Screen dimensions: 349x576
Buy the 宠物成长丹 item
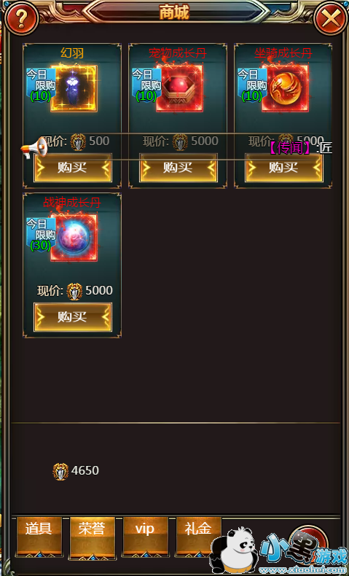point(179,168)
